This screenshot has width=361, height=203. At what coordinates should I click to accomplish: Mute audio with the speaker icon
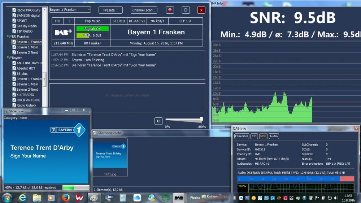(158, 121)
